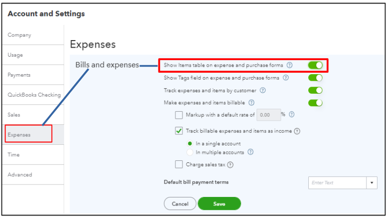Tick the Charge sales tax checkbox
Viewport: 387px width, 217px height.
coord(179,164)
